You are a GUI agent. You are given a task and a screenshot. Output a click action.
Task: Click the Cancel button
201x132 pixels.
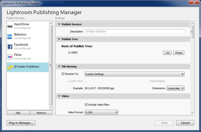click(185, 123)
